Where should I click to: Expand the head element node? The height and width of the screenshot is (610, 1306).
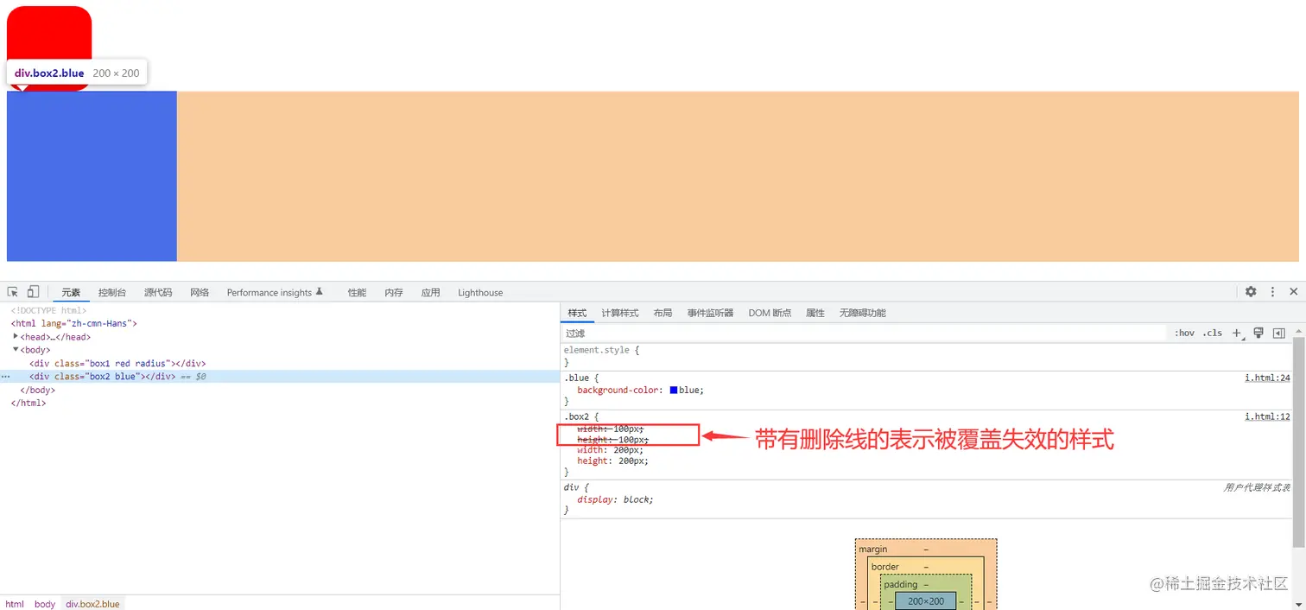[16, 336]
